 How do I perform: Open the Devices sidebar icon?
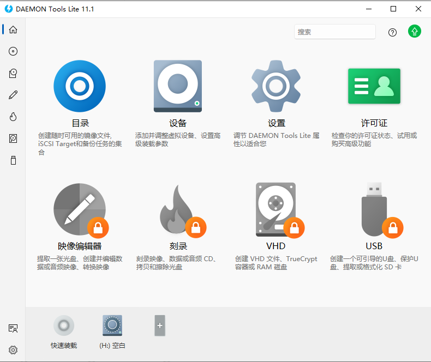pyautogui.click(x=13, y=74)
